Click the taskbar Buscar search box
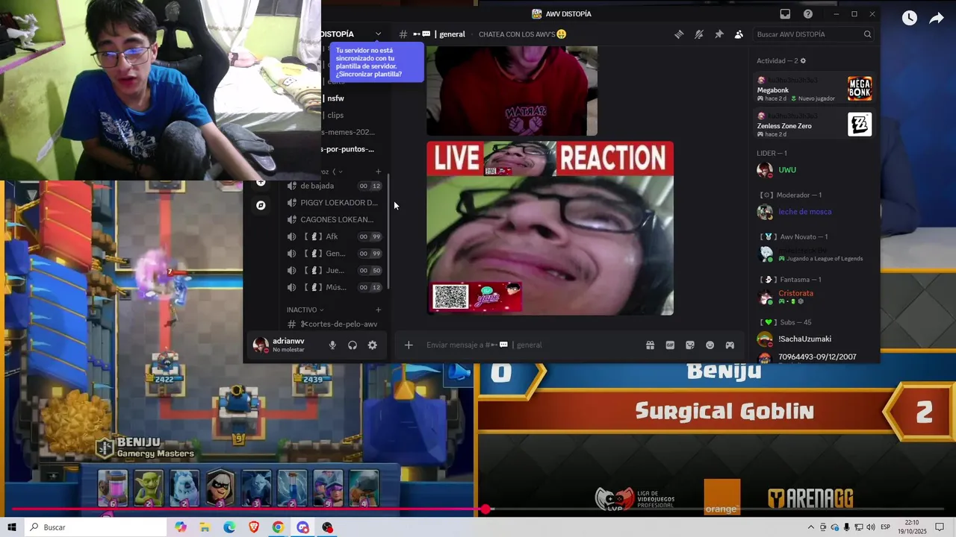 click(96, 527)
